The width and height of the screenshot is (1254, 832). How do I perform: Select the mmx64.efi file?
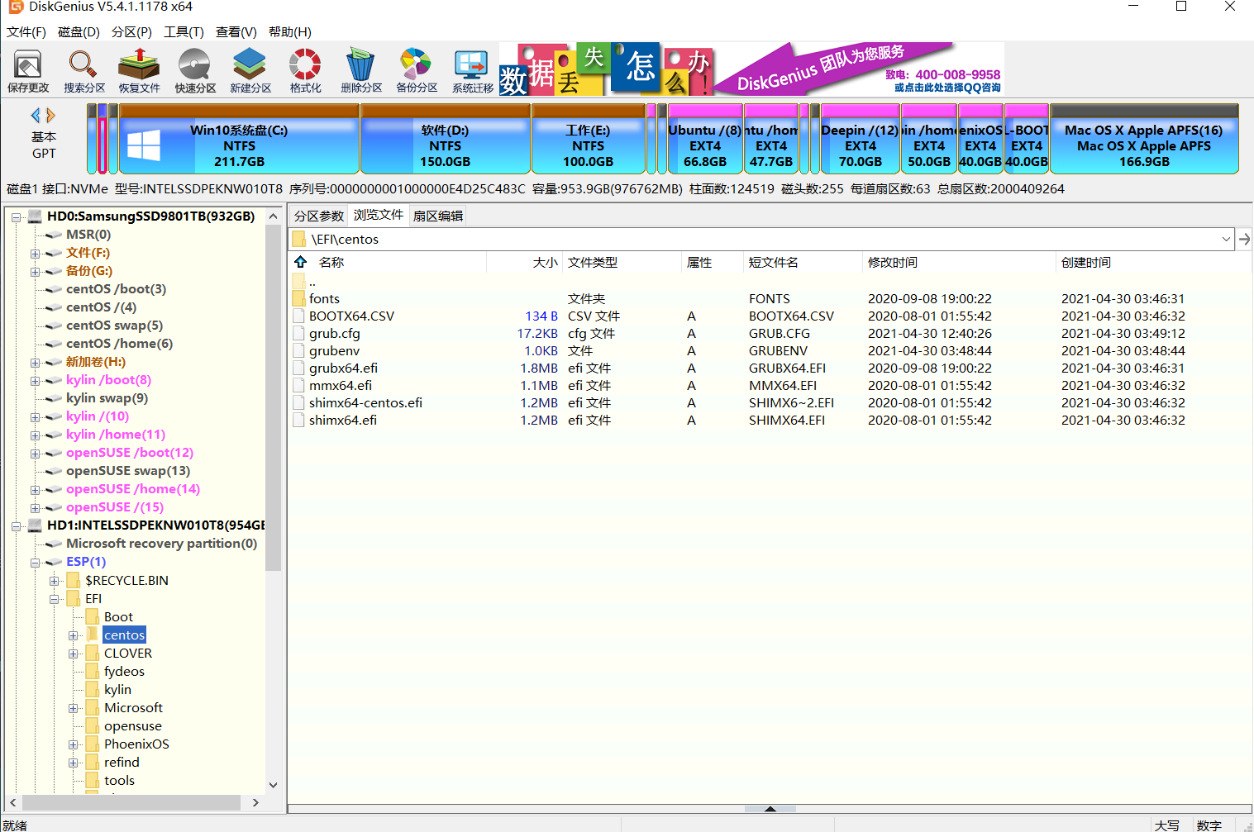click(341, 385)
